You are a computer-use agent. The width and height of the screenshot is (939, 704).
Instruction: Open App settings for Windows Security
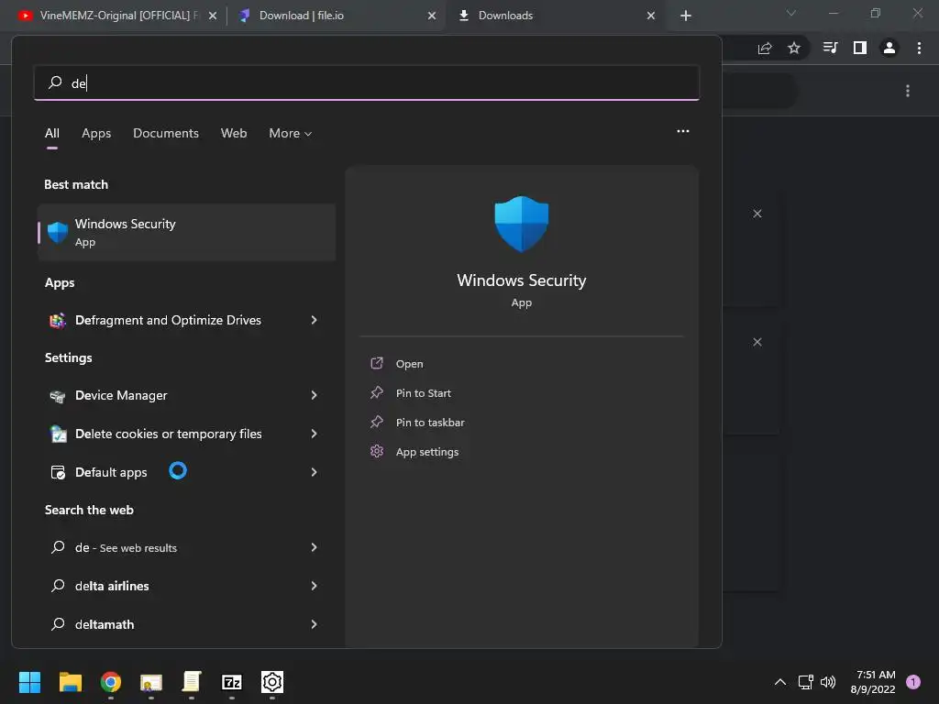(x=427, y=452)
